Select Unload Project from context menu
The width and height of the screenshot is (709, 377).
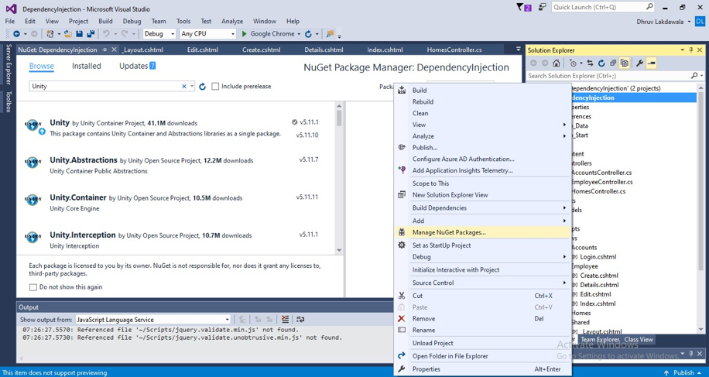pos(481,343)
